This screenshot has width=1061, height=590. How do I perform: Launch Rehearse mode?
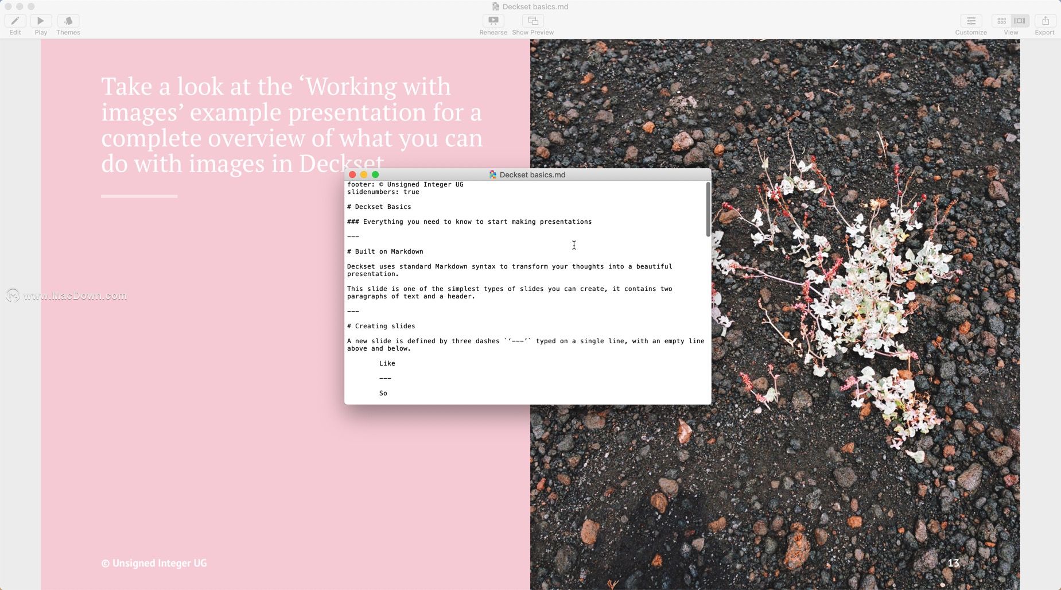pyautogui.click(x=493, y=21)
